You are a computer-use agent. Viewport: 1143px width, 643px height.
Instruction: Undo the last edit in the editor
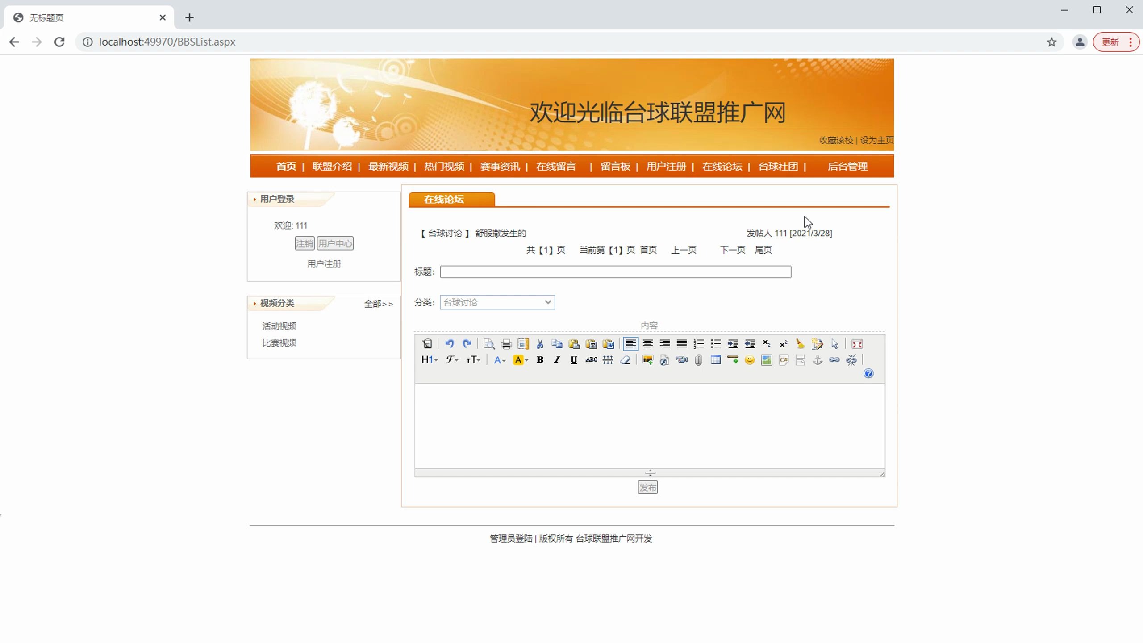450,343
